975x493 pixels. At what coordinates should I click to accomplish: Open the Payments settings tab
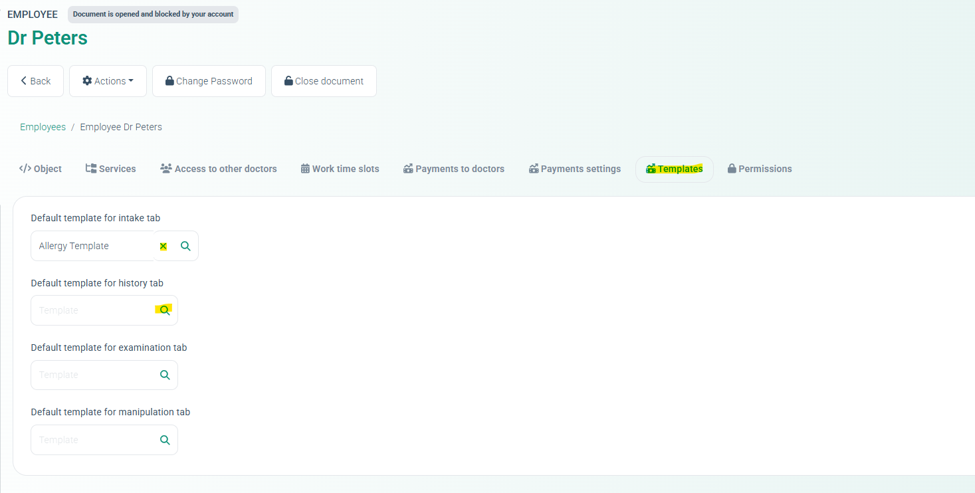pos(574,169)
